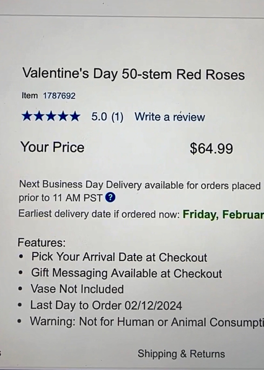
Task: Click the Valentine's Day 50-stem Red Roses title
Action: point(134,74)
